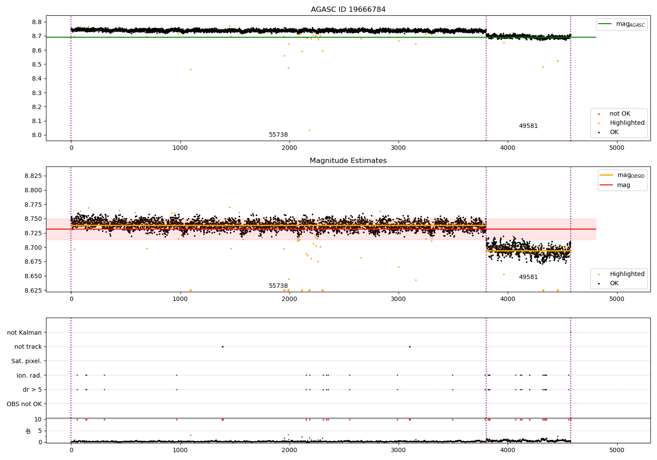The image size is (657, 460).
Task: Click the 8.775 y-axis tick label
Action: click(x=33, y=205)
